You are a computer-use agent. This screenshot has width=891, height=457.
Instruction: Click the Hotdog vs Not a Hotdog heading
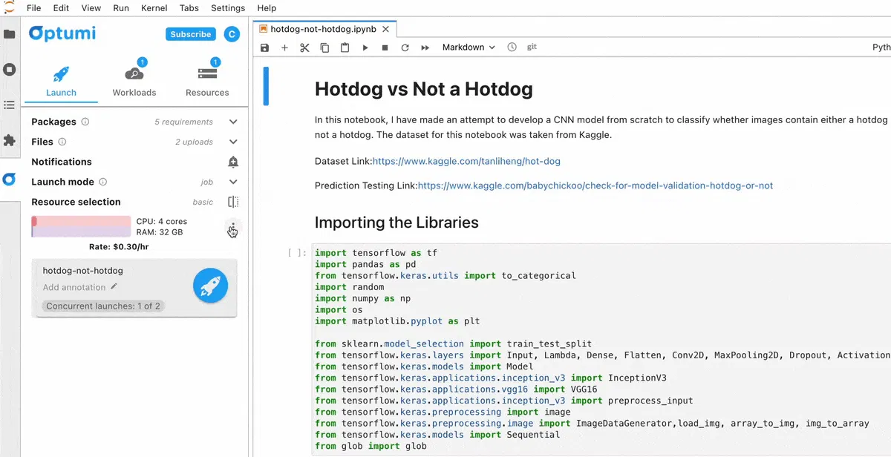coord(424,90)
